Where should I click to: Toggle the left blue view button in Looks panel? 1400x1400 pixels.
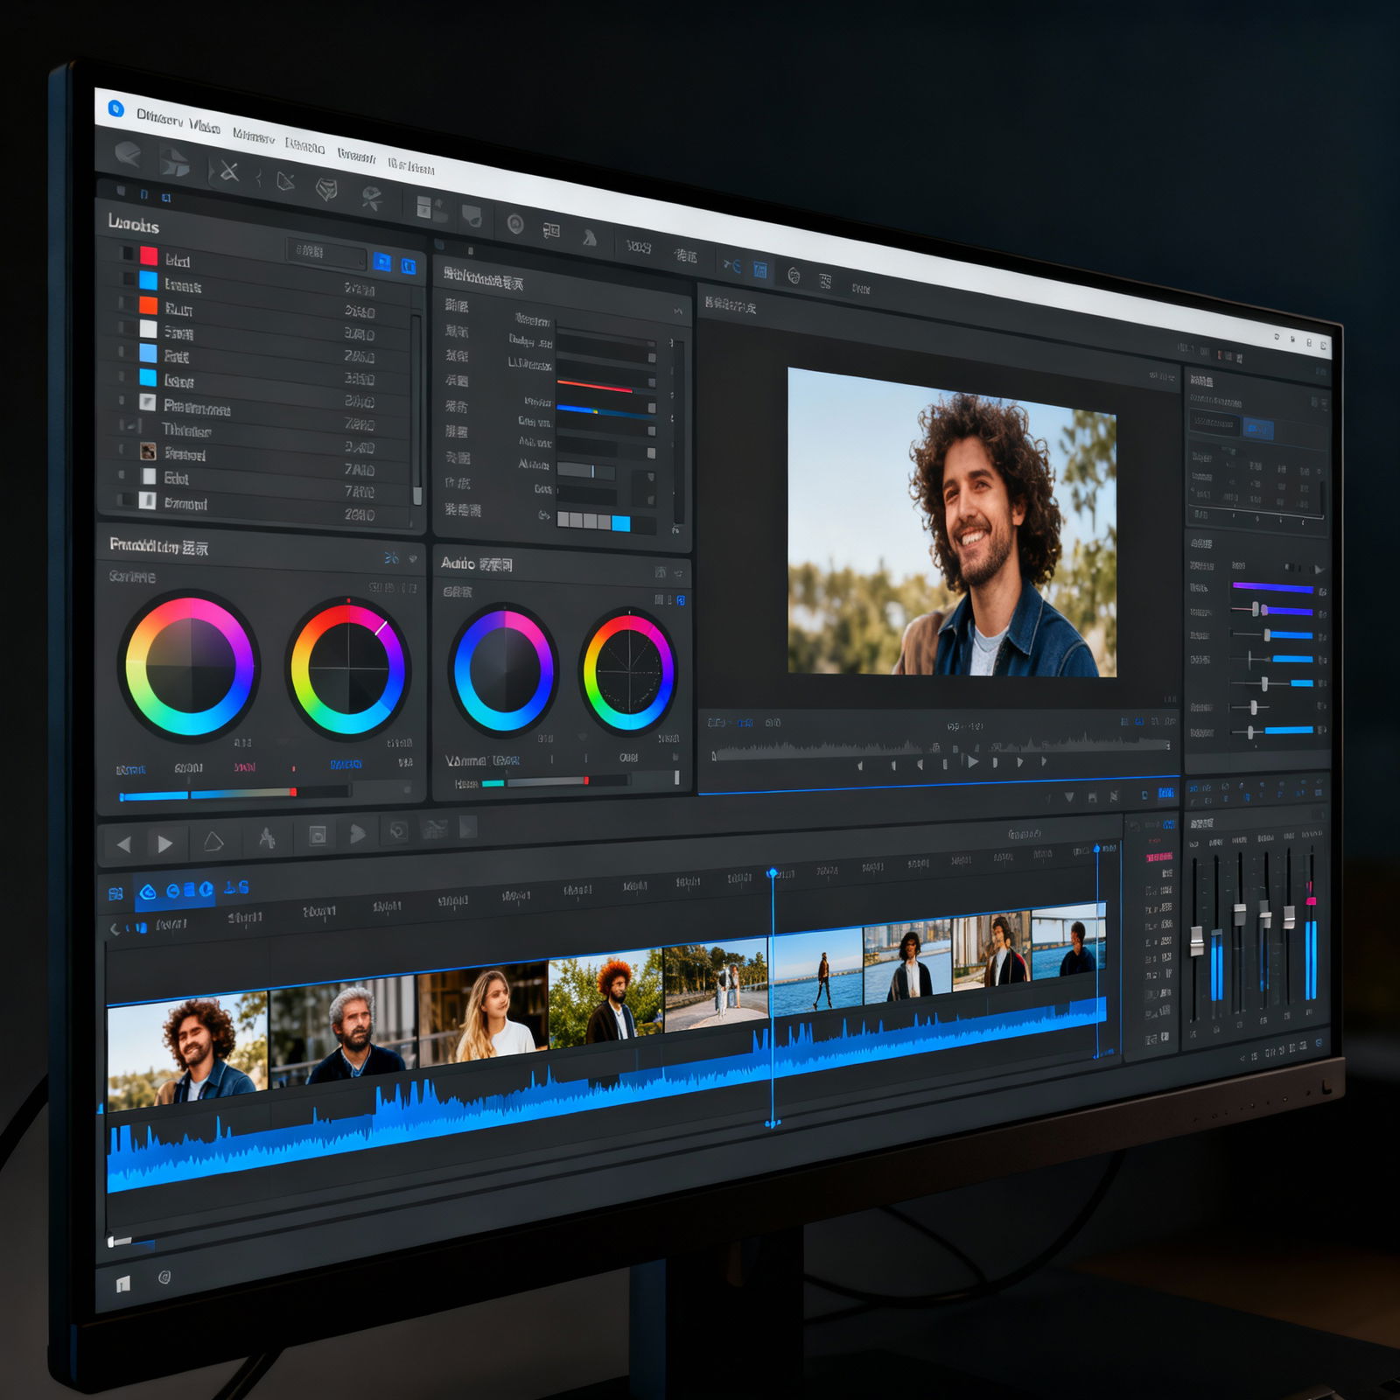[382, 262]
